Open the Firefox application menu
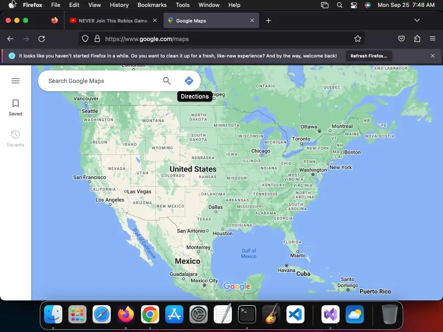 click(x=433, y=38)
